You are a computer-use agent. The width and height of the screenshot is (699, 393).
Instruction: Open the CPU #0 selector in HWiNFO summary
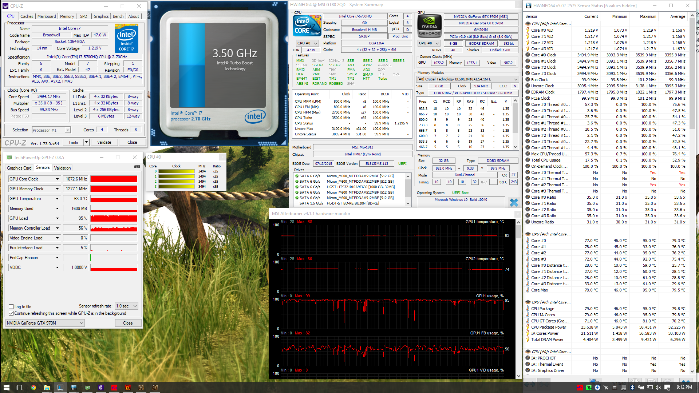pyautogui.click(x=307, y=43)
